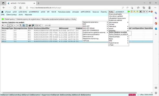Image resolution: width=159 pixels, height=96 pixels.
Task: Click the browser address bar URL
Action: point(45,8)
